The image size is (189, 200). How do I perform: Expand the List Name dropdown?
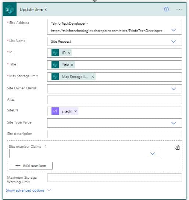pos(174,42)
